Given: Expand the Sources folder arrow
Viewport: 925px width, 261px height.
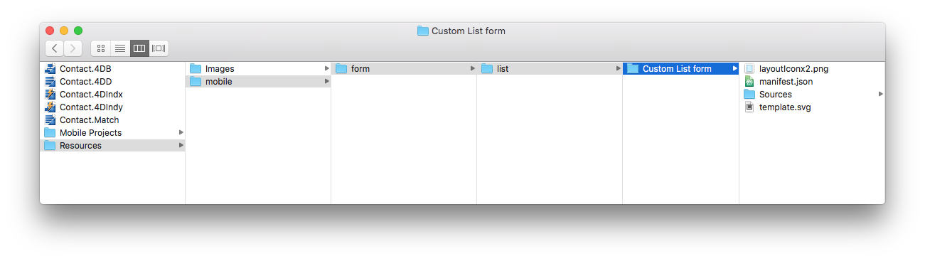Looking at the screenshot, I should pyautogui.click(x=881, y=95).
